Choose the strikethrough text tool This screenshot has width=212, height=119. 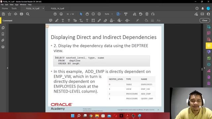pyautogui.click(x=69, y=20)
